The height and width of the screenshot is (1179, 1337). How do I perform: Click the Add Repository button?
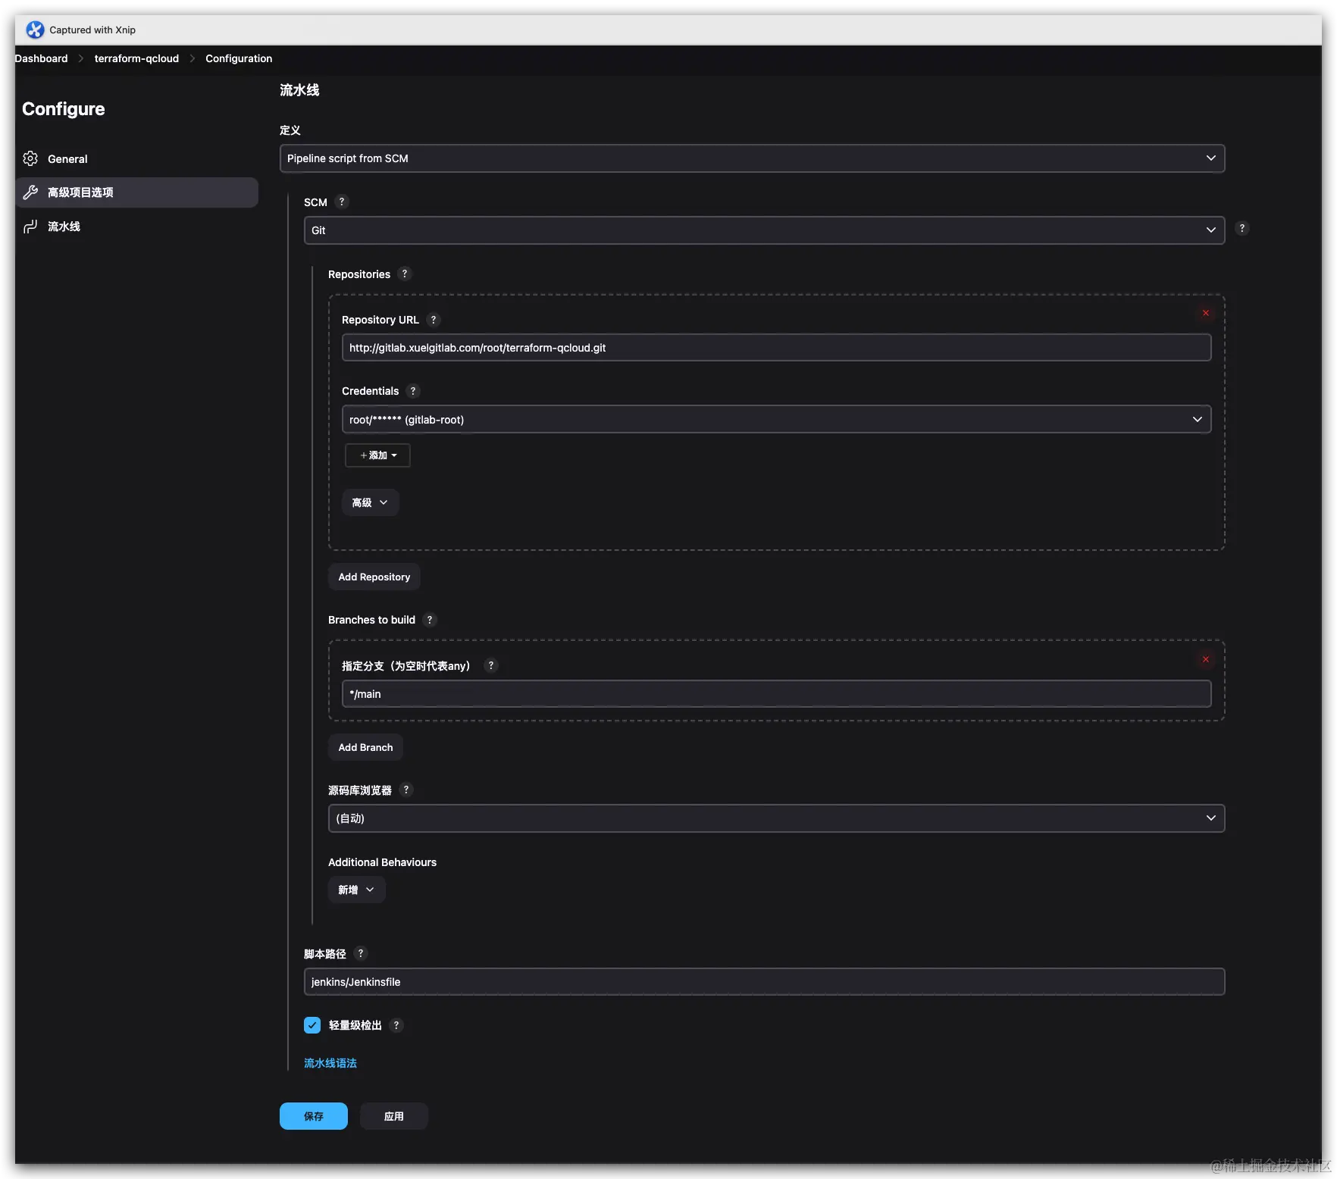point(374,577)
